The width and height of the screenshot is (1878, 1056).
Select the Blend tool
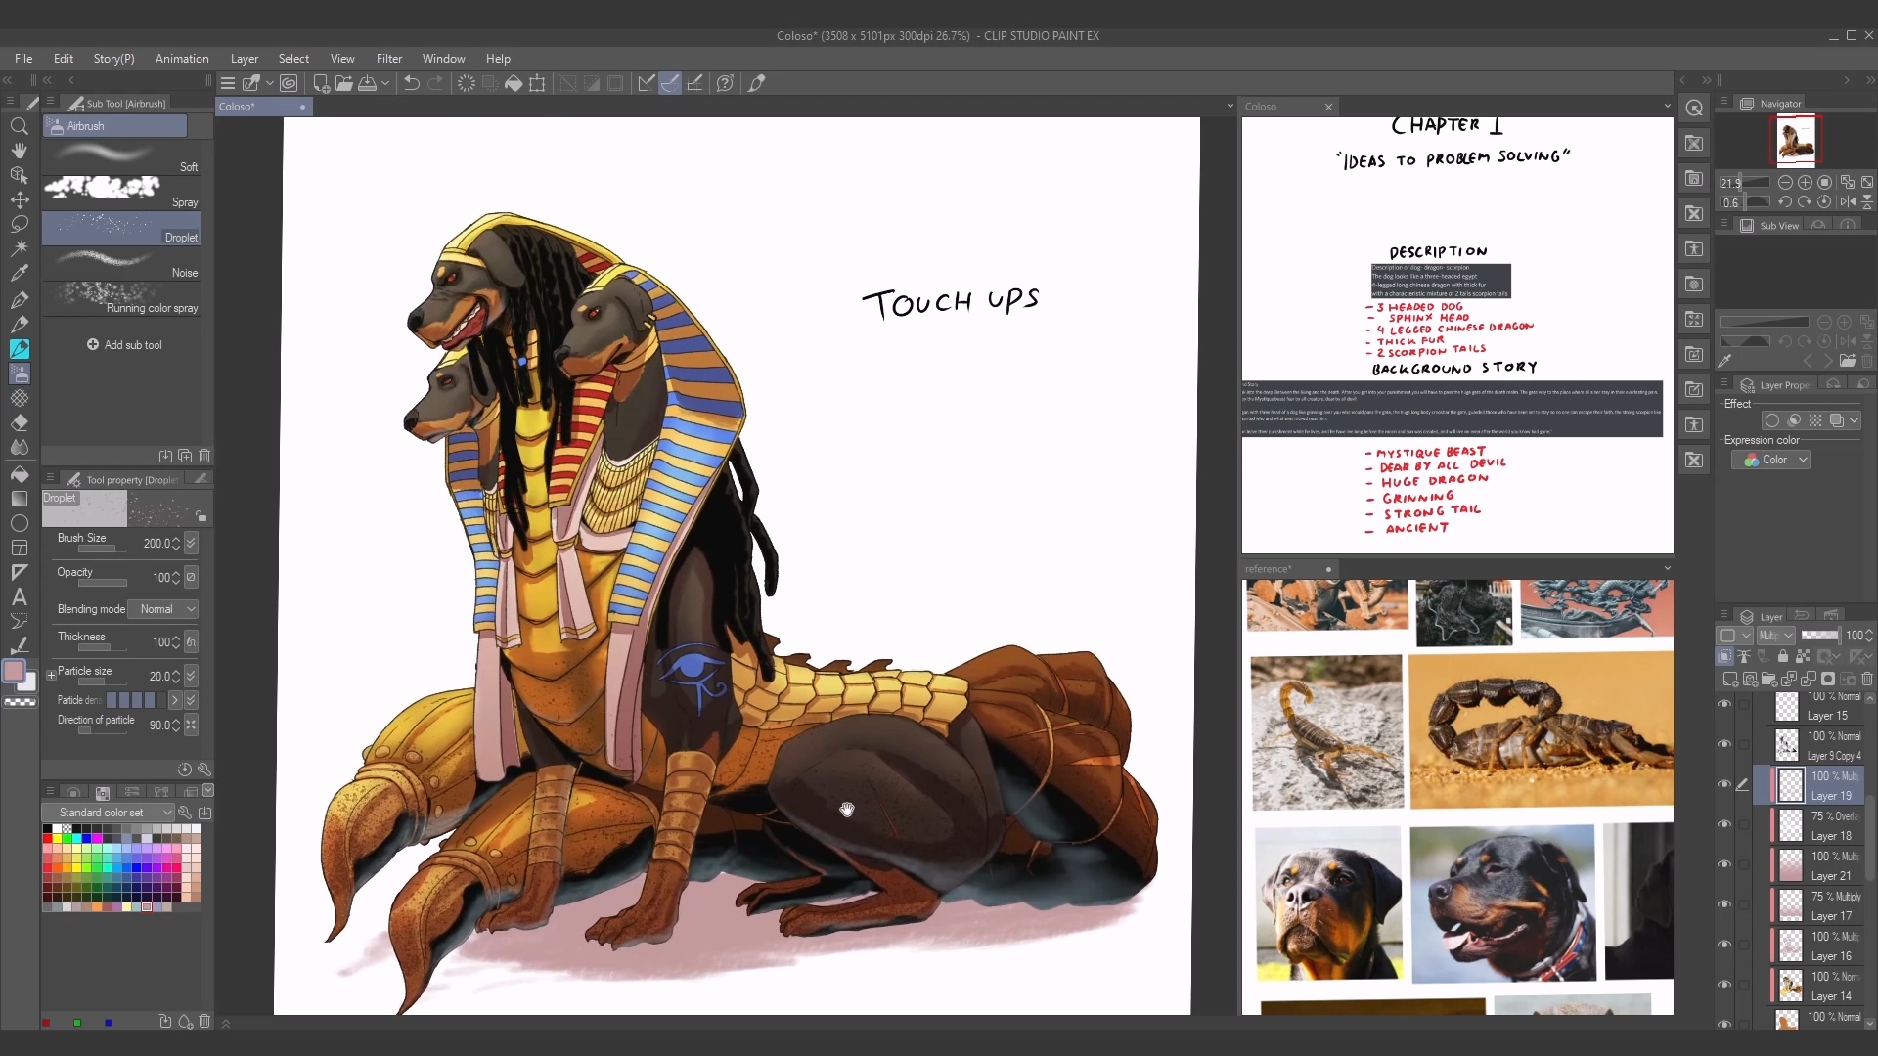[19, 447]
